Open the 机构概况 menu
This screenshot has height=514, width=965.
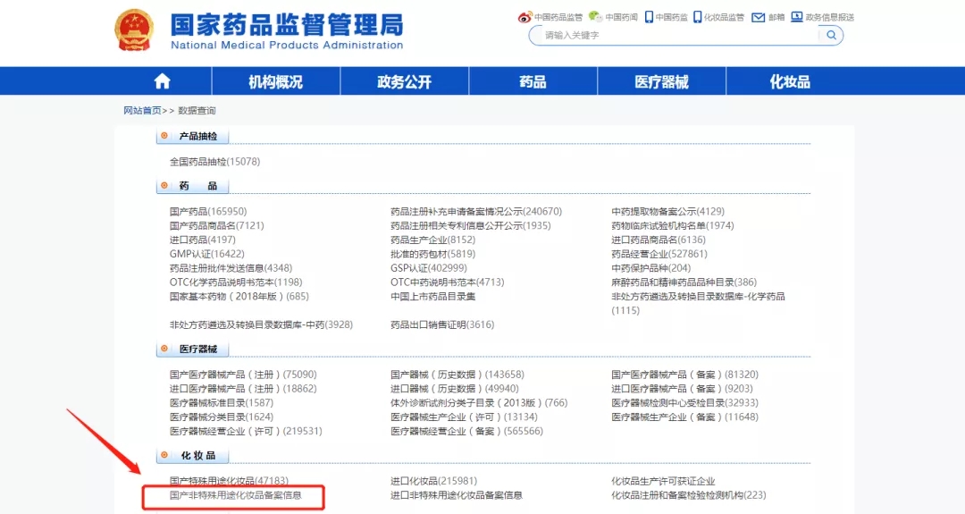point(275,81)
